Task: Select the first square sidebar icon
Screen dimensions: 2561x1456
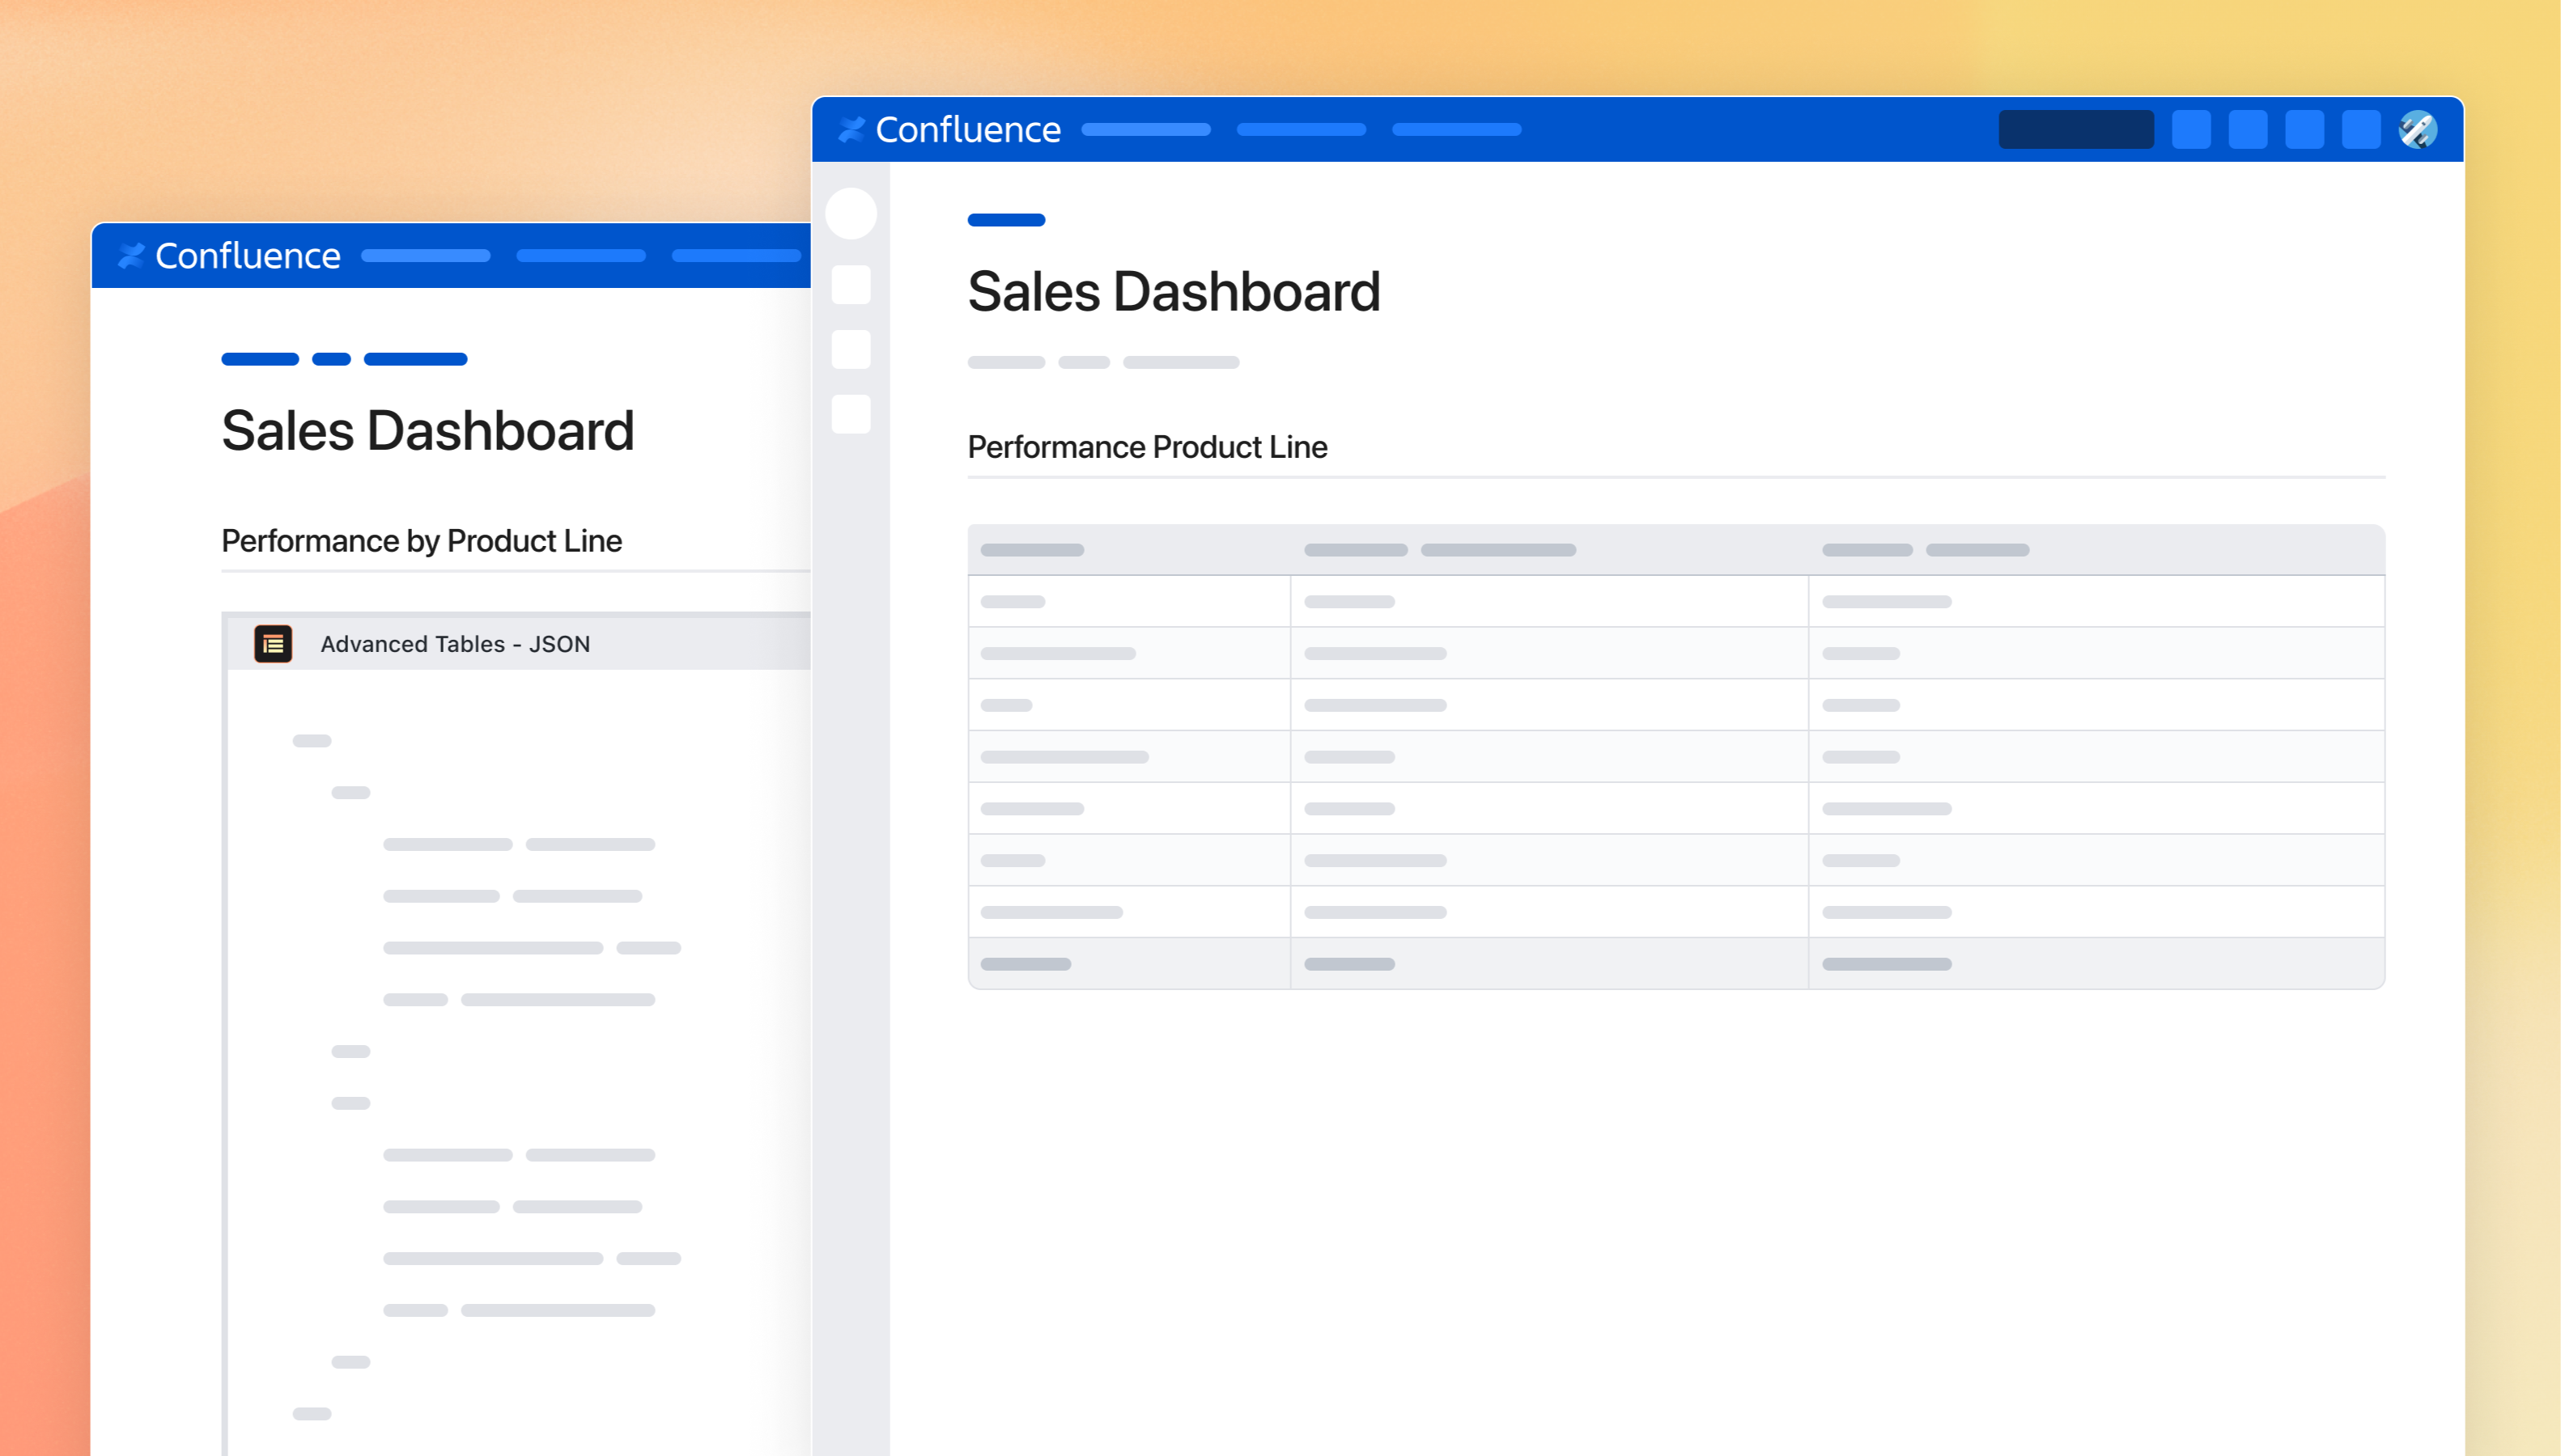Action: tap(851, 285)
